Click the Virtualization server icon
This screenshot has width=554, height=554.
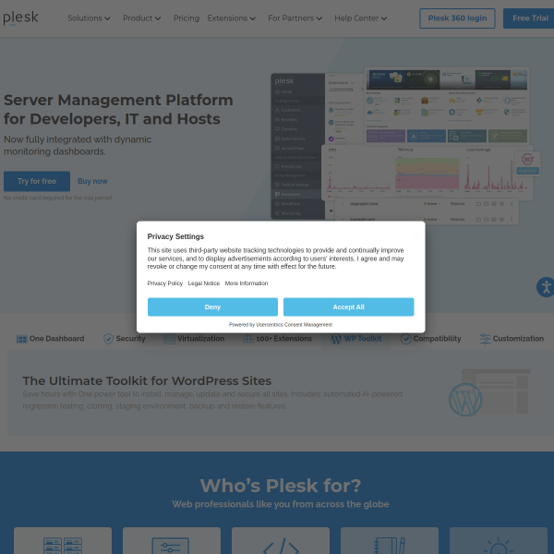coord(169,339)
